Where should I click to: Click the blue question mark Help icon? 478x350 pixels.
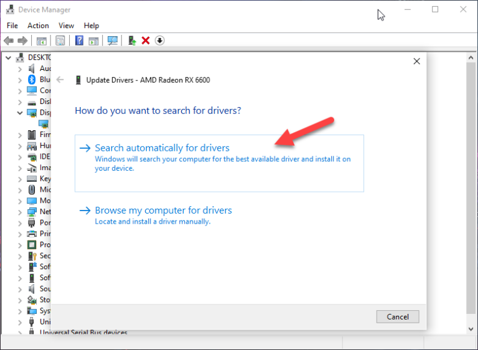79,40
